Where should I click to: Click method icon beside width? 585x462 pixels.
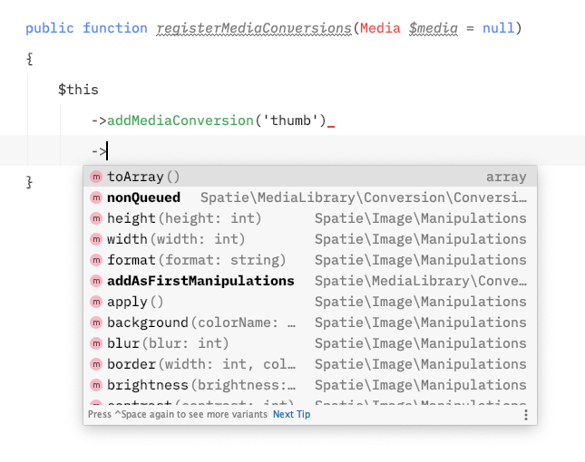pos(96,239)
